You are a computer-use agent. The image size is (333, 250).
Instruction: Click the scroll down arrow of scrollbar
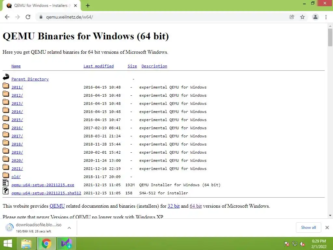pyautogui.click(x=330, y=215)
